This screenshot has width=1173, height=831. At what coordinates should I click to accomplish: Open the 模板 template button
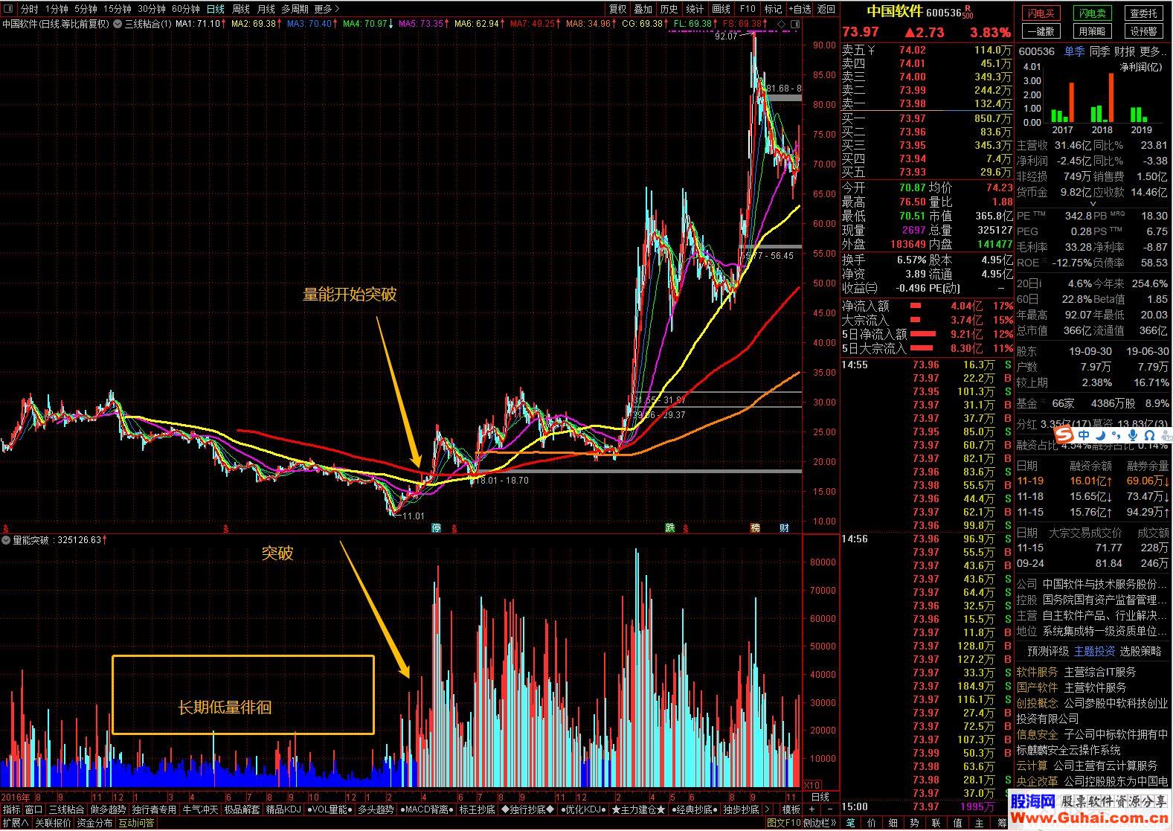791,809
